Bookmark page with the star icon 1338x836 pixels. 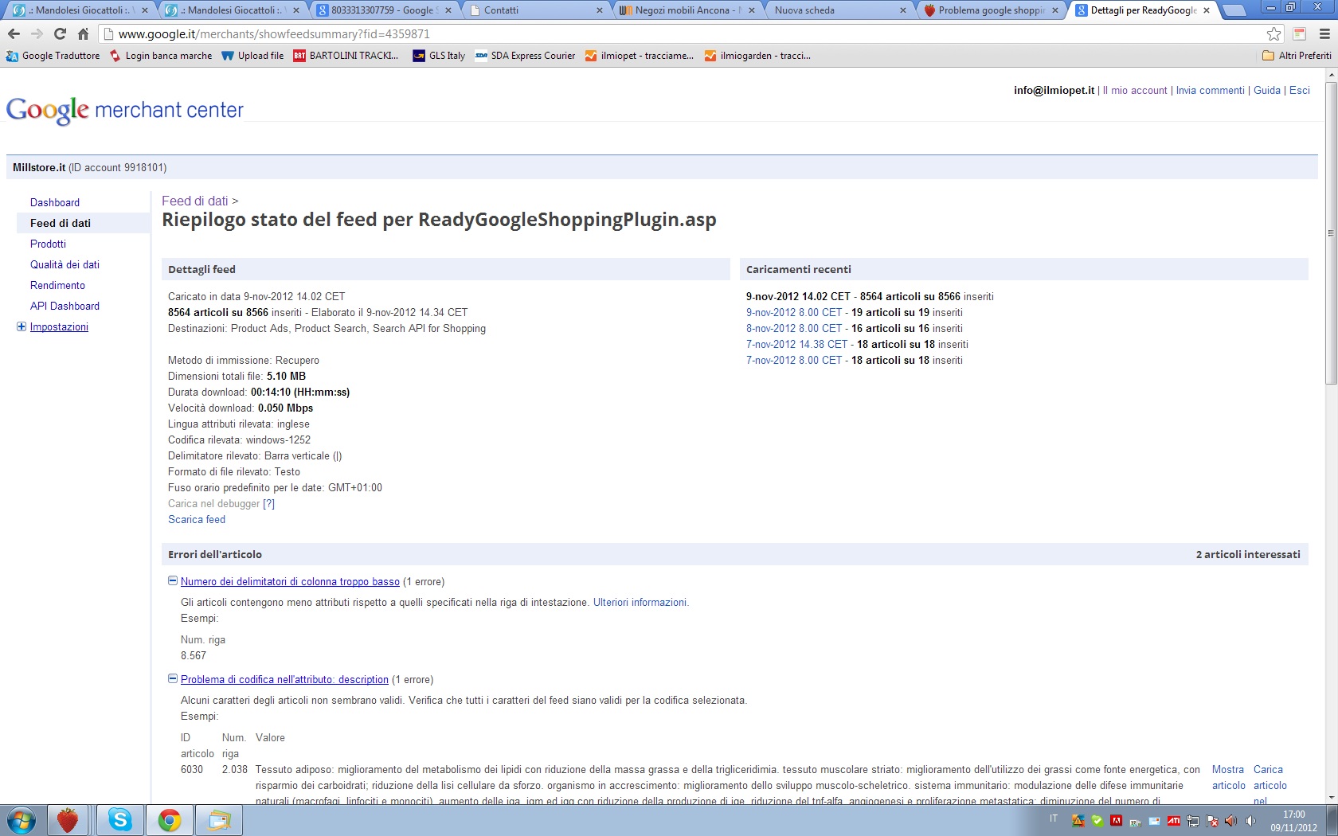coord(1274,33)
